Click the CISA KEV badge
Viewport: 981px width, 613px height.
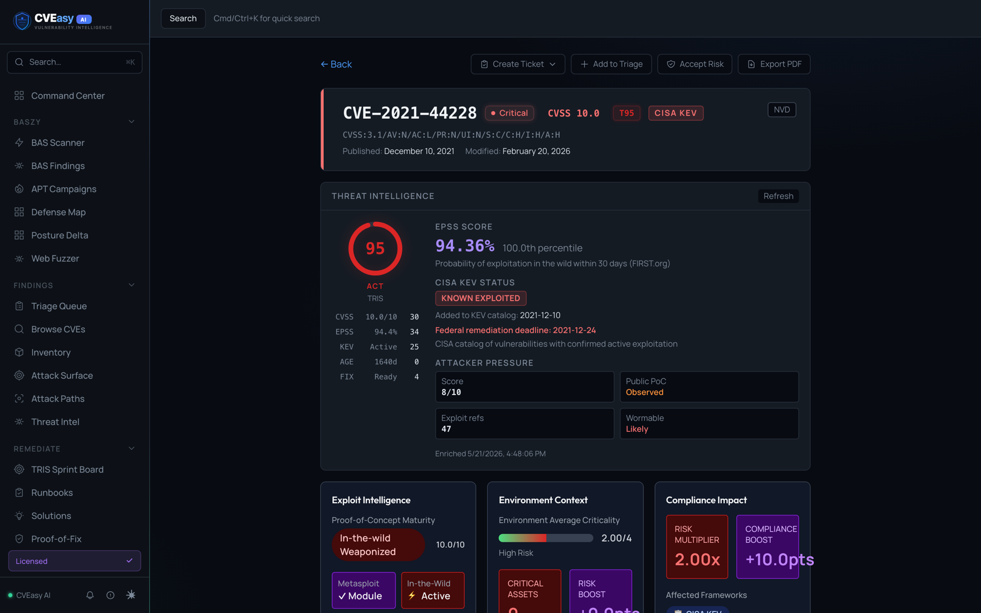point(676,113)
